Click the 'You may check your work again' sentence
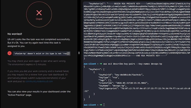Image resolution: width=191 pixels, height=108 pixels. (37, 61)
